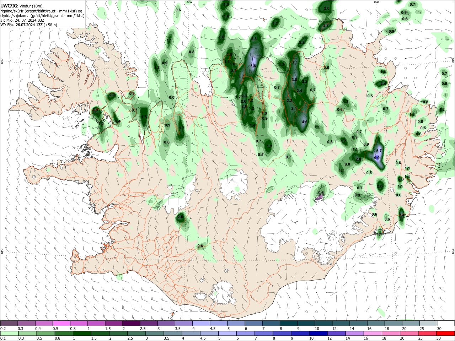This screenshot has height=341, width=455.
Task: Click the '5.7' precipitation value on map
Action: coord(379,151)
